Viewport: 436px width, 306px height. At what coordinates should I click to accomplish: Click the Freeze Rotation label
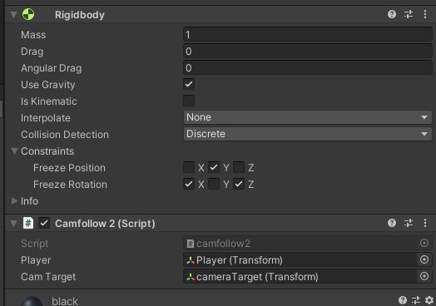(70, 185)
